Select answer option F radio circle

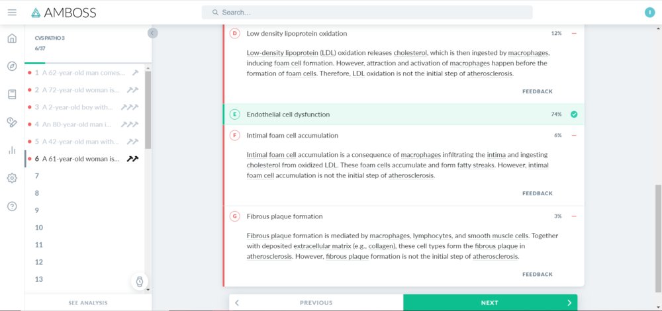coord(234,136)
